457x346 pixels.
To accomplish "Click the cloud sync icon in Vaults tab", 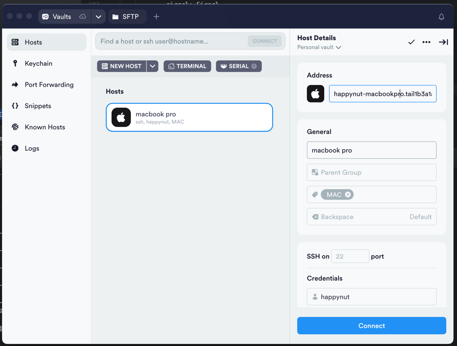I will 83,16.
